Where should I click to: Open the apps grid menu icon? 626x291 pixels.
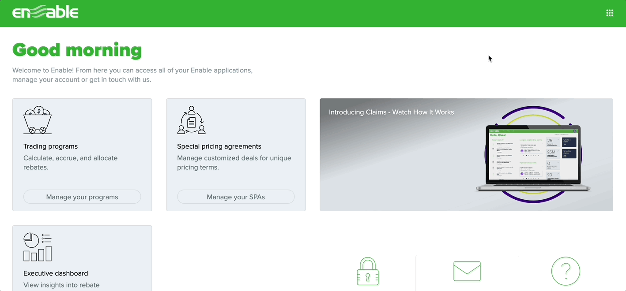610,13
